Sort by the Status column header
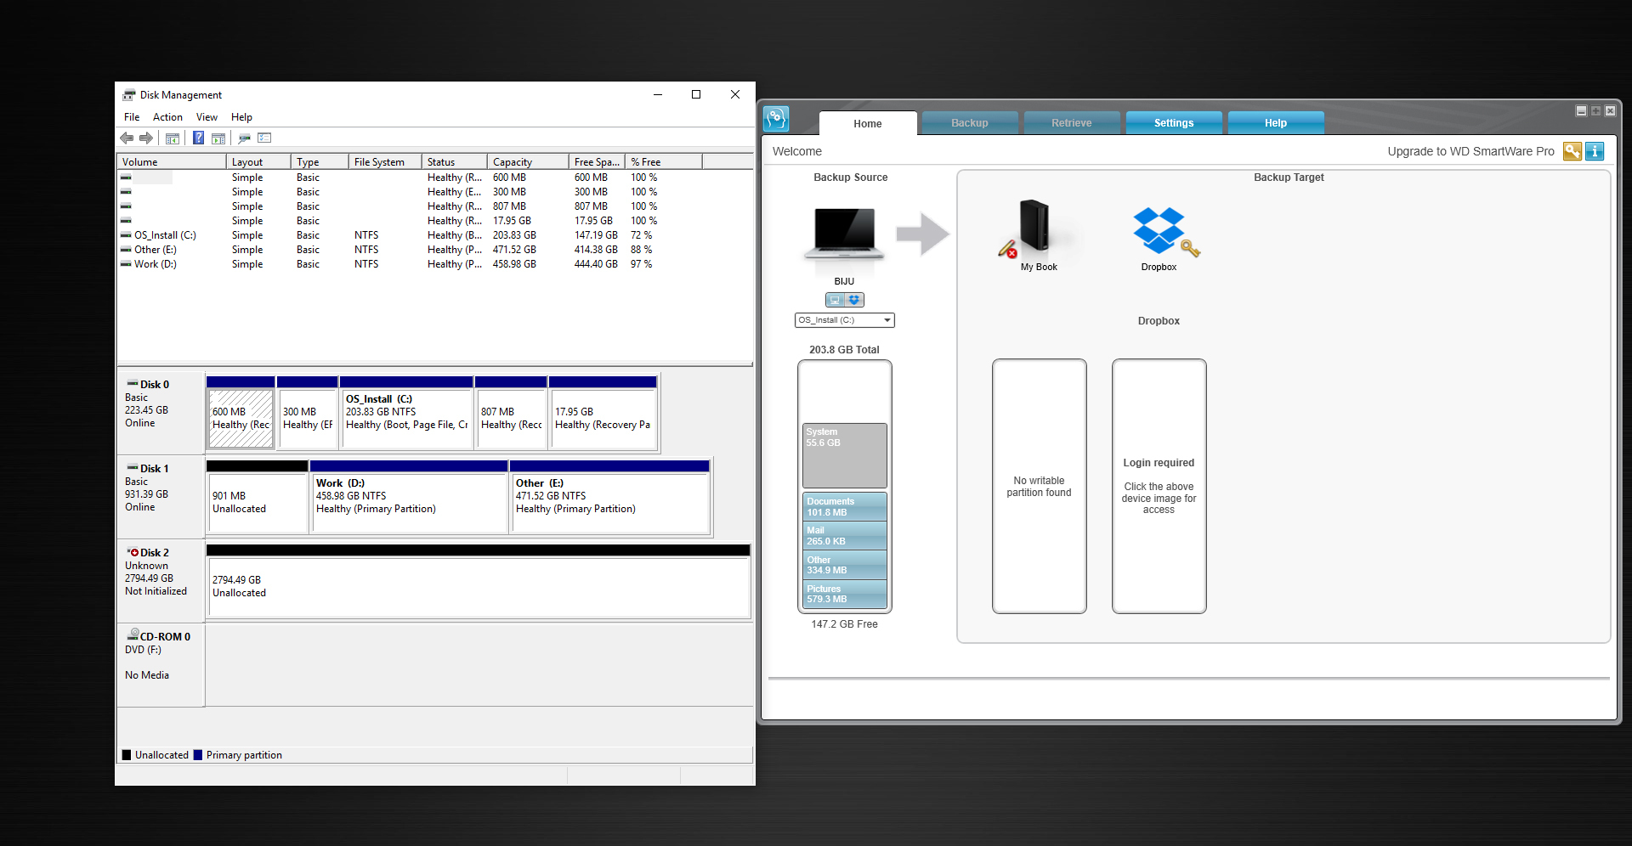This screenshot has width=1632, height=846. (454, 161)
